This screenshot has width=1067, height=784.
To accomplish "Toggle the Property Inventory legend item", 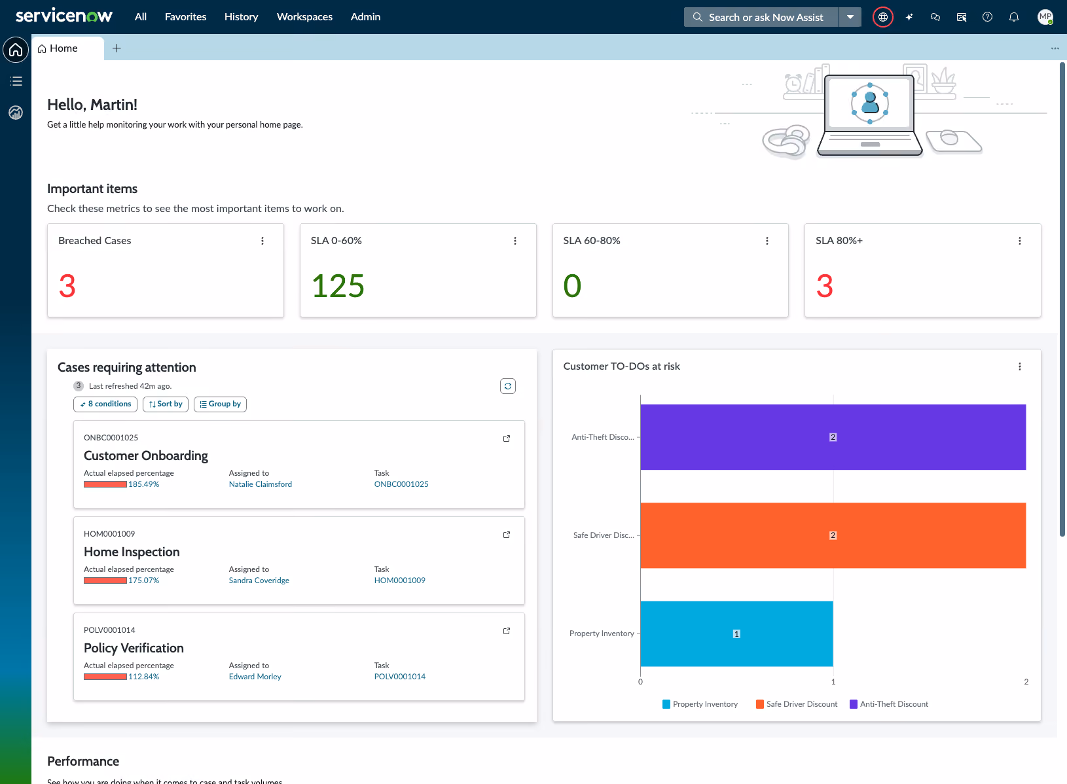I will click(700, 704).
